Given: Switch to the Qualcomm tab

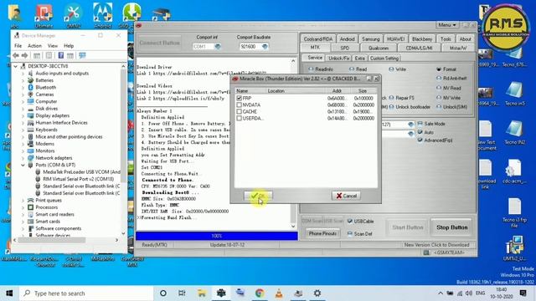Looking at the screenshot, I should [x=379, y=48].
